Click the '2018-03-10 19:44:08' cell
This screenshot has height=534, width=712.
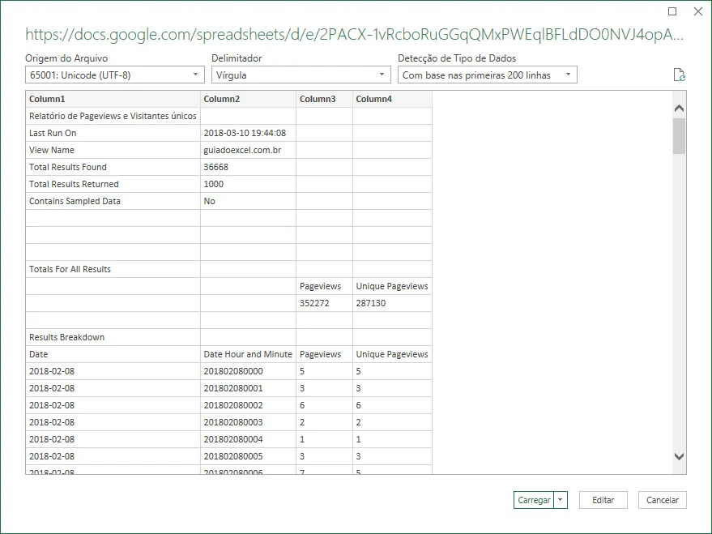249,133
